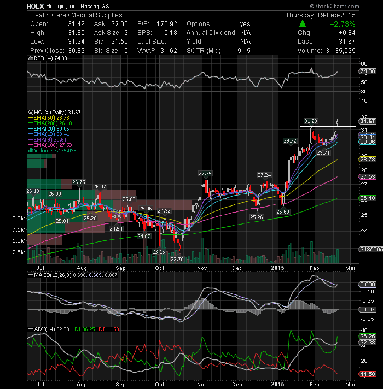Click the EMA(13) 30.41 legend entry
Image resolution: width=383 pixels, height=389 pixels.
pos(49,134)
